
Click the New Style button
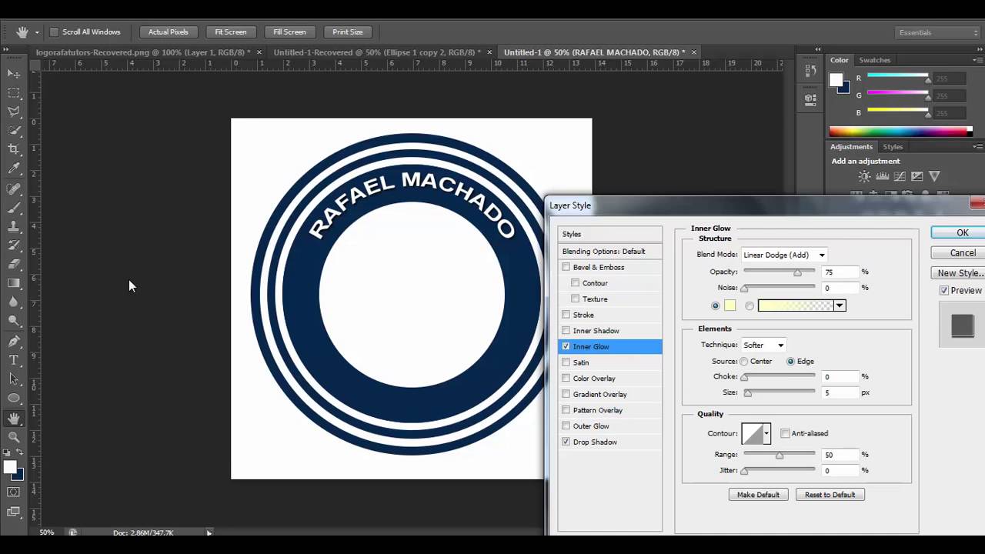tap(959, 273)
